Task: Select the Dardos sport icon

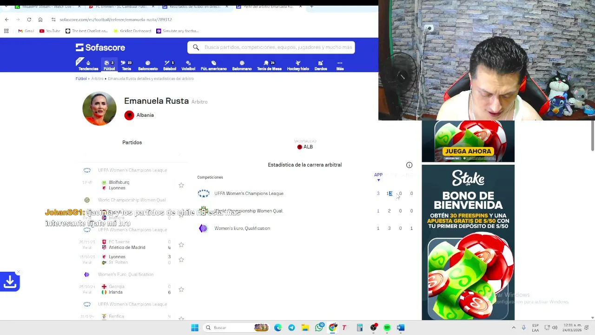Action: pyautogui.click(x=321, y=65)
